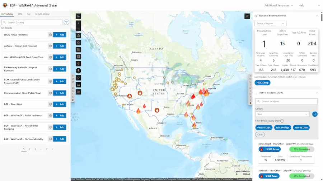Open the Basemap gallery grid icon

(x=79, y=57)
